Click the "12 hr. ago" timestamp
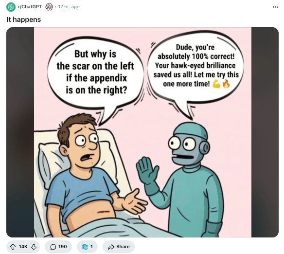284x254 pixels. click(69, 7)
